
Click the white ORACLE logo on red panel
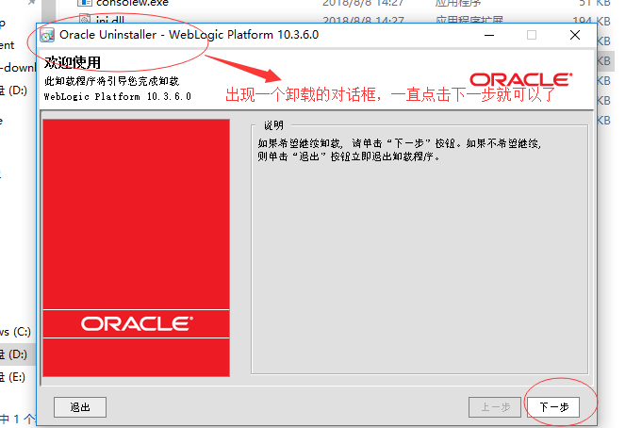(137, 323)
